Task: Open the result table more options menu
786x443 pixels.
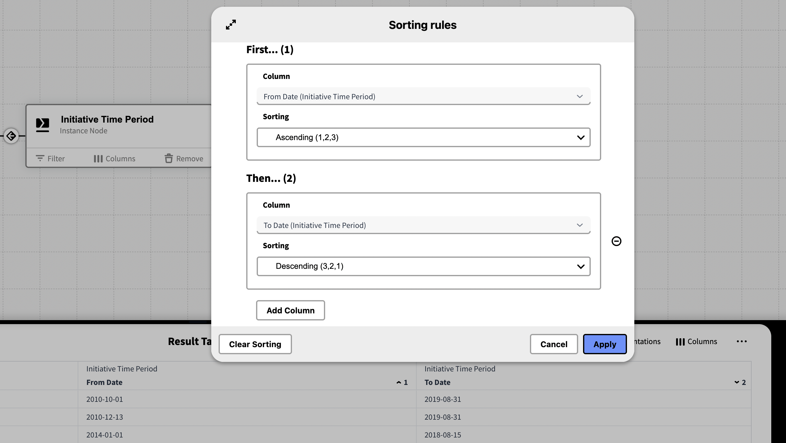Action: coord(741,342)
